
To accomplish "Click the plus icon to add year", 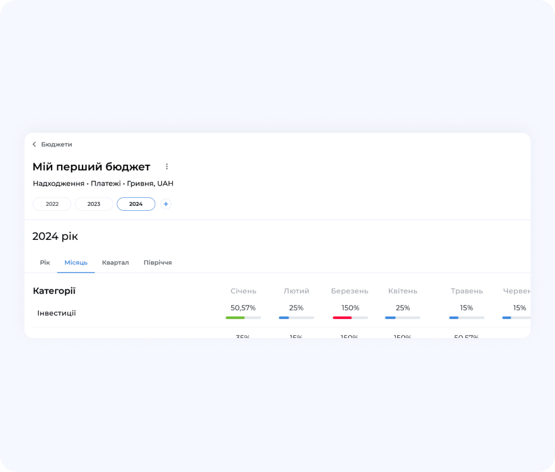I will (166, 204).
